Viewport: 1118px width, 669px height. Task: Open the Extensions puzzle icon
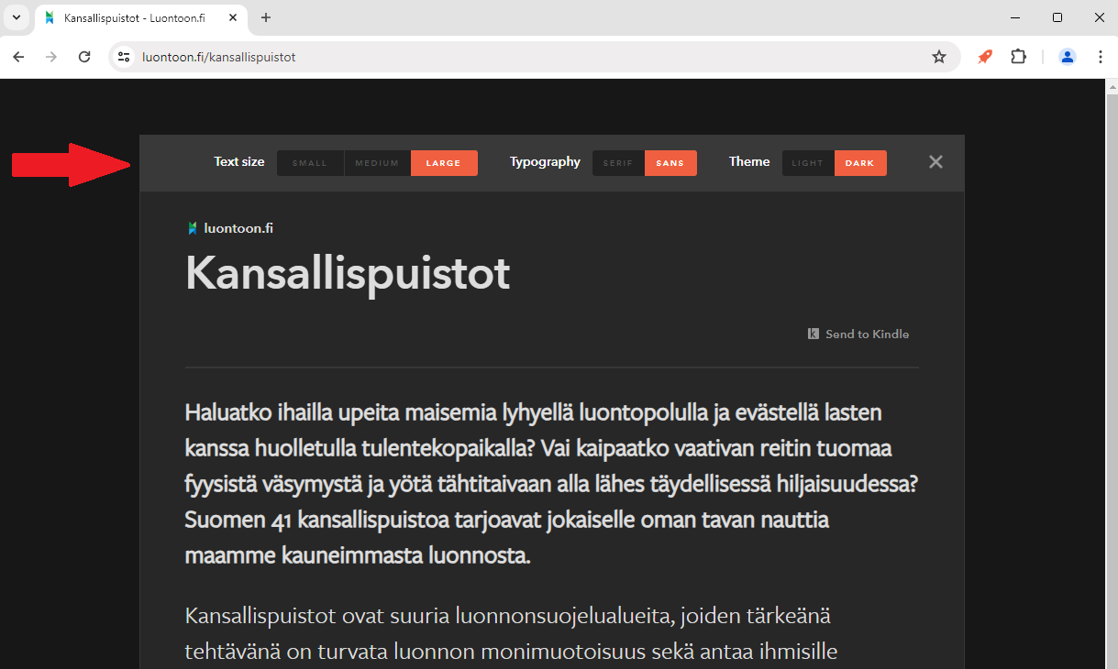[x=1018, y=57]
